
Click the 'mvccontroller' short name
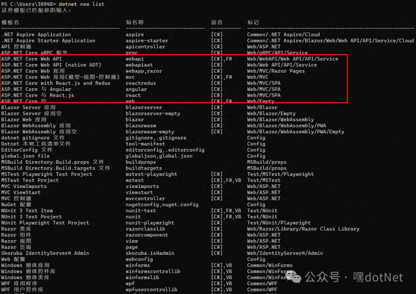[146, 198]
